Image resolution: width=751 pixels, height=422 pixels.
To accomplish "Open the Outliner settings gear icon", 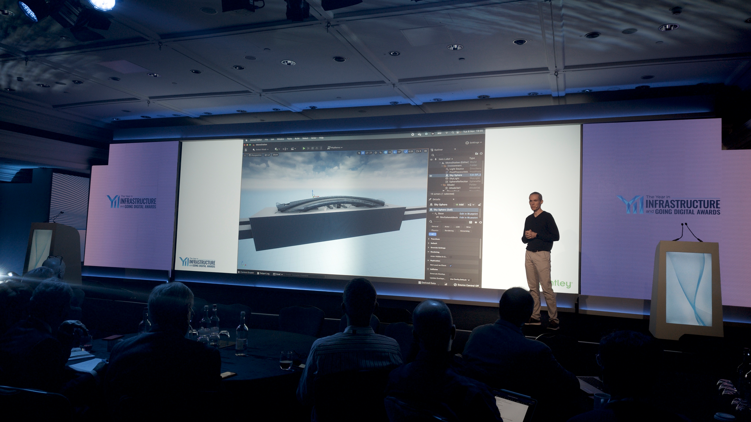I will click(x=482, y=153).
